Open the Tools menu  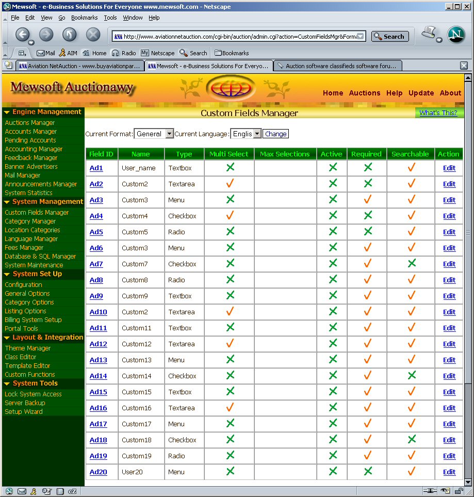click(110, 18)
